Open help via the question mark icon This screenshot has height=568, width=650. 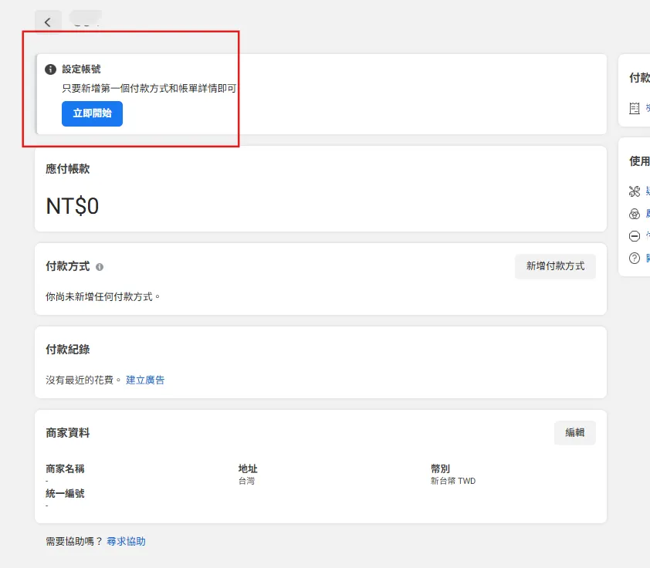pos(635,259)
